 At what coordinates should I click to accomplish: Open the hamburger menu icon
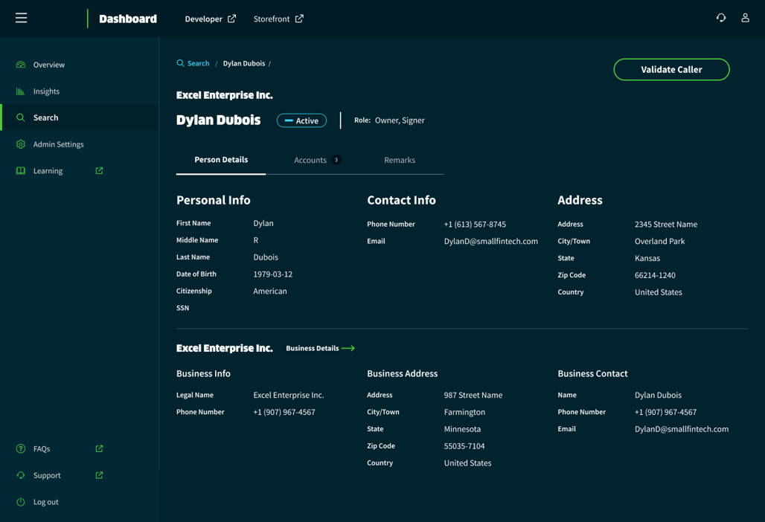click(21, 18)
